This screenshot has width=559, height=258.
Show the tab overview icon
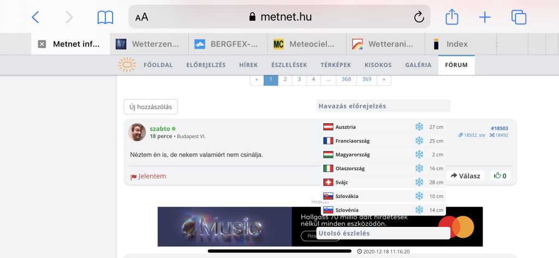[x=519, y=17]
